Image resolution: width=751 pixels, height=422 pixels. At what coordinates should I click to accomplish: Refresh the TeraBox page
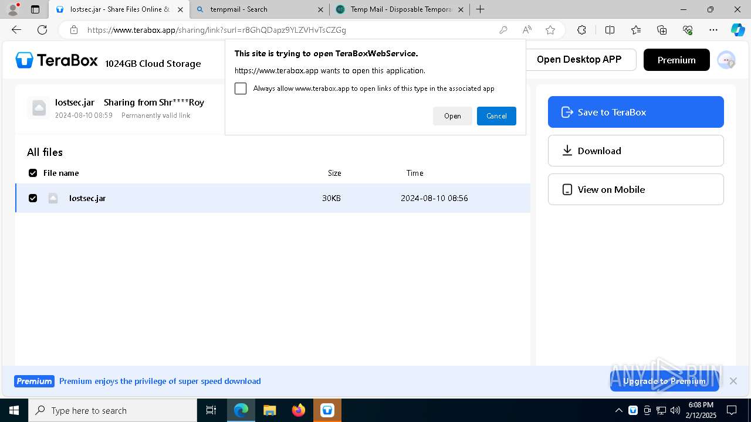coord(42,30)
